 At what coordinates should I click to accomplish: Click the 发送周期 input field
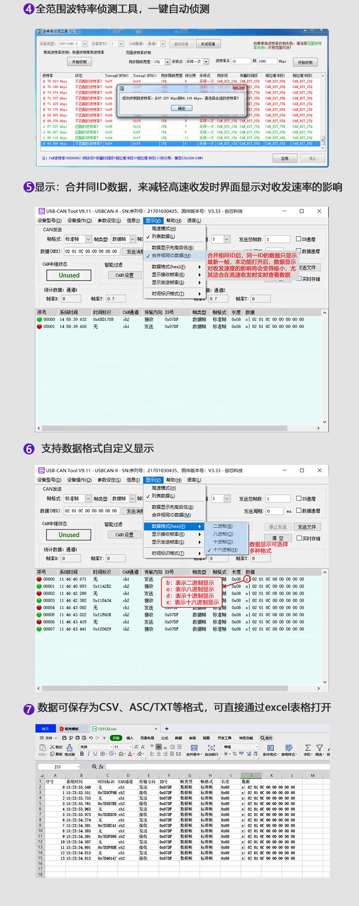pos(275,511)
